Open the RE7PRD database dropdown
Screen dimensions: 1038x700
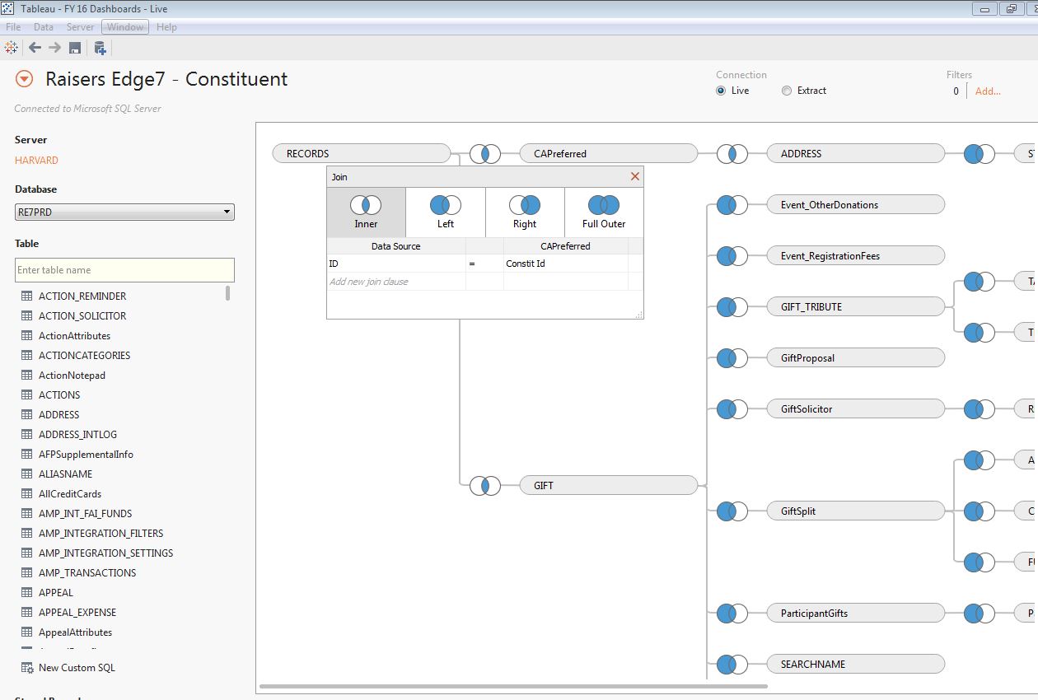(124, 212)
